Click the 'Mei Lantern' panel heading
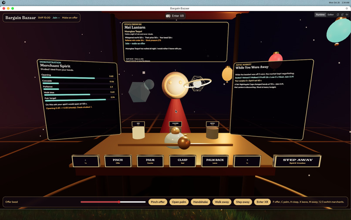The width and height of the screenshot is (351, 220). pyautogui.click(x=135, y=27)
